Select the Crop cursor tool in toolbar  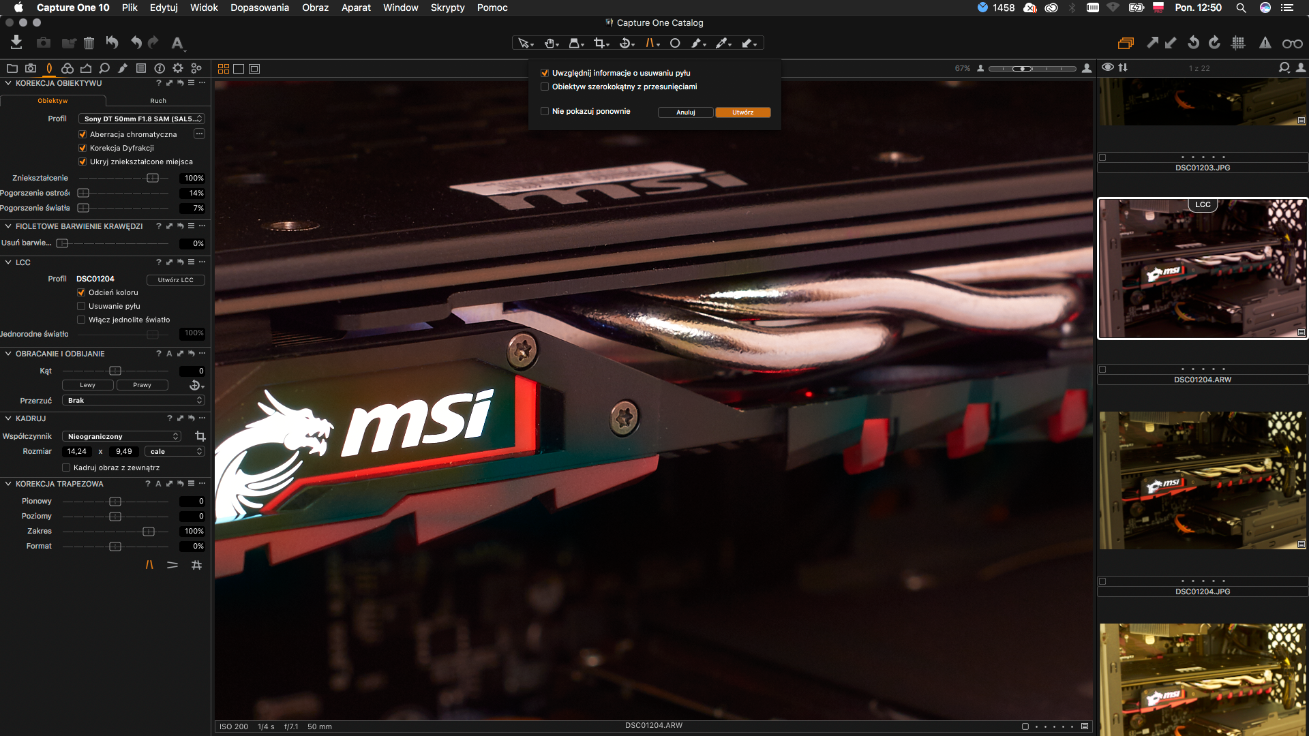599,43
